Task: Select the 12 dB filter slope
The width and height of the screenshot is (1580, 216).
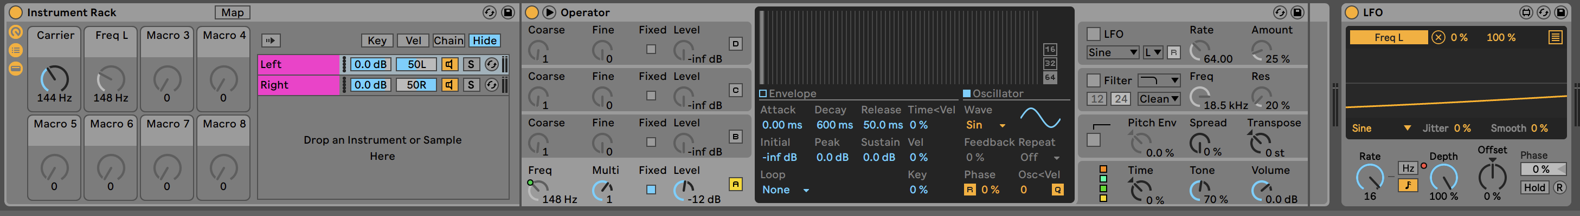Action: [x=1097, y=99]
